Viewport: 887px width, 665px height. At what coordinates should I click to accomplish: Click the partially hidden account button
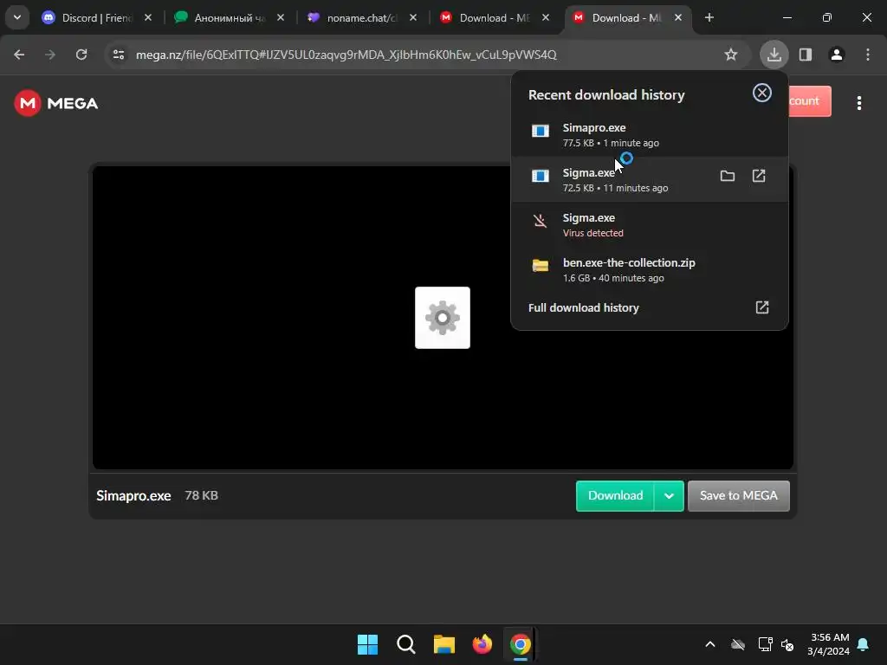click(x=810, y=101)
